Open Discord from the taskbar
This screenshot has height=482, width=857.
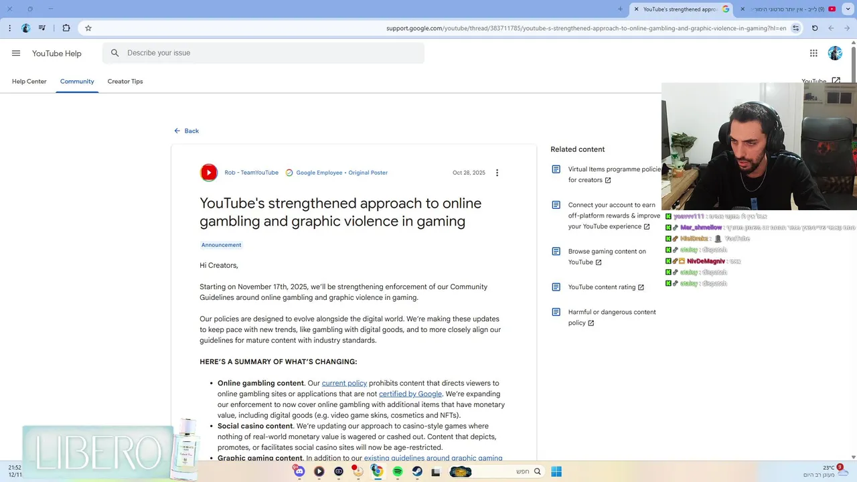tap(299, 471)
